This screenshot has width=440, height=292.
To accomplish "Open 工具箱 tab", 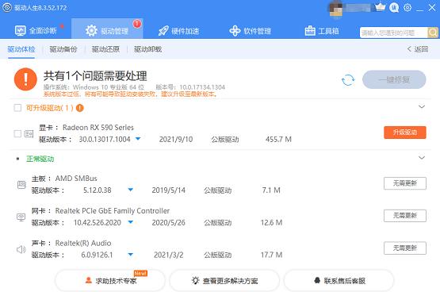I will [x=322, y=31].
